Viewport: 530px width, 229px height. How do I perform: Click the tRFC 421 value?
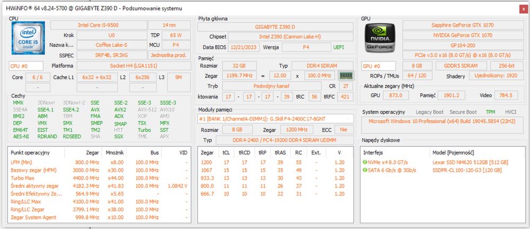click(x=345, y=96)
